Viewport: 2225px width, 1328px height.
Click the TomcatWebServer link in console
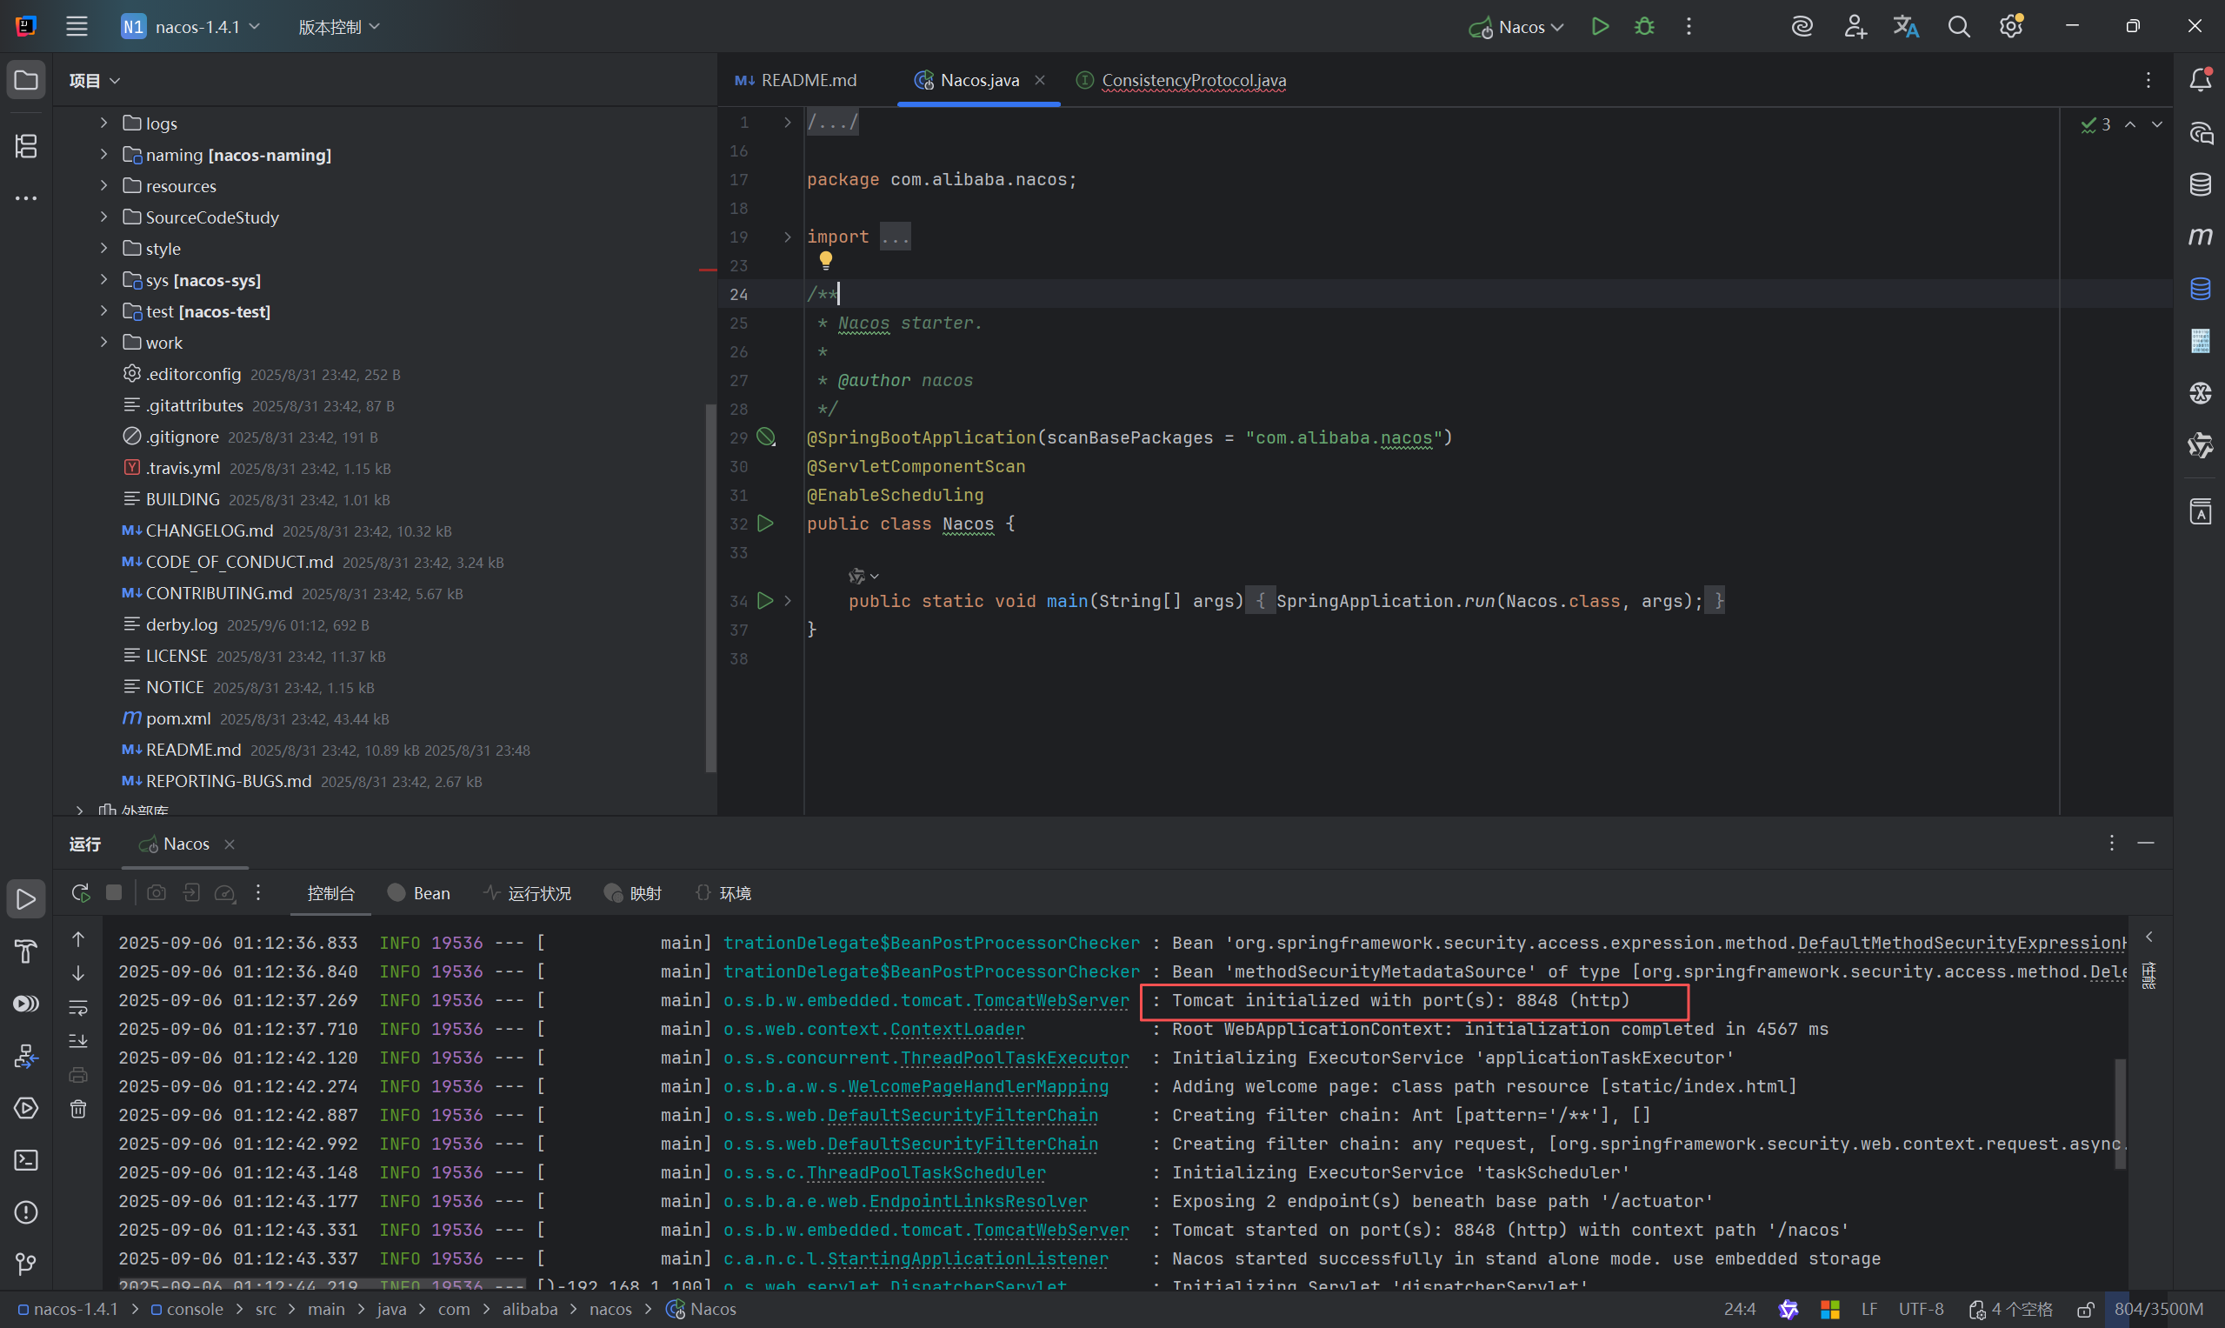click(x=1050, y=1000)
